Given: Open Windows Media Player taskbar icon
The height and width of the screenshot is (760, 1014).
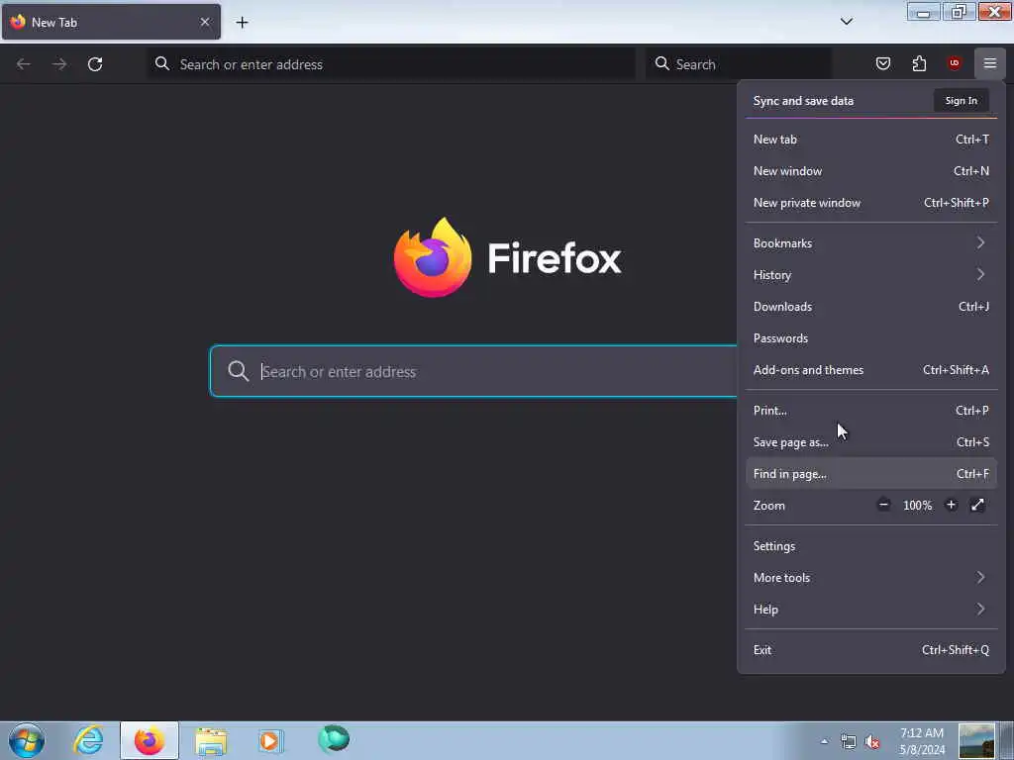Looking at the screenshot, I should point(270,740).
